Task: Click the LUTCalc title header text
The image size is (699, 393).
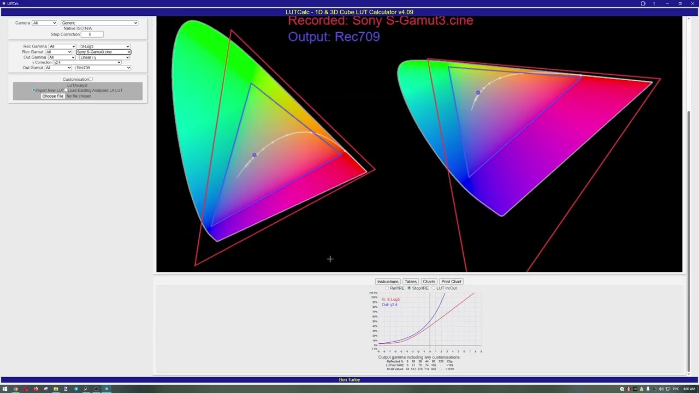Action: pos(349,12)
